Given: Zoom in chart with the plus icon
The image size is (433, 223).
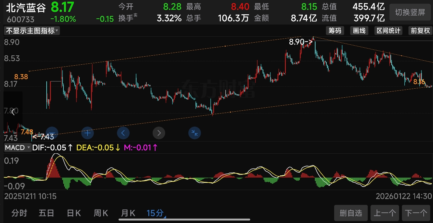Looking at the screenshot, I should click(88, 133).
